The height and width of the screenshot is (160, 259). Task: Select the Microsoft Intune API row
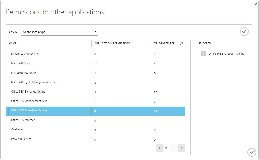click(96, 73)
